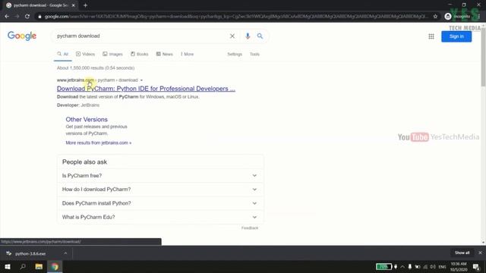The width and height of the screenshot is (486, 273).
Task: Open volume control in system tray
Action: [x=433, y=266]
